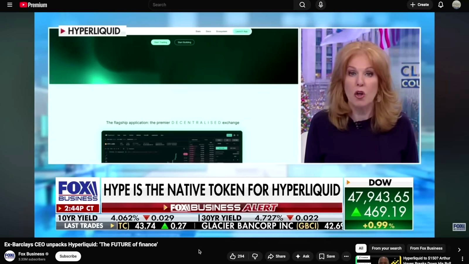This screenshot has width=469, height=264.
Task: Click the video player to pause
Action: pos(235,125)
